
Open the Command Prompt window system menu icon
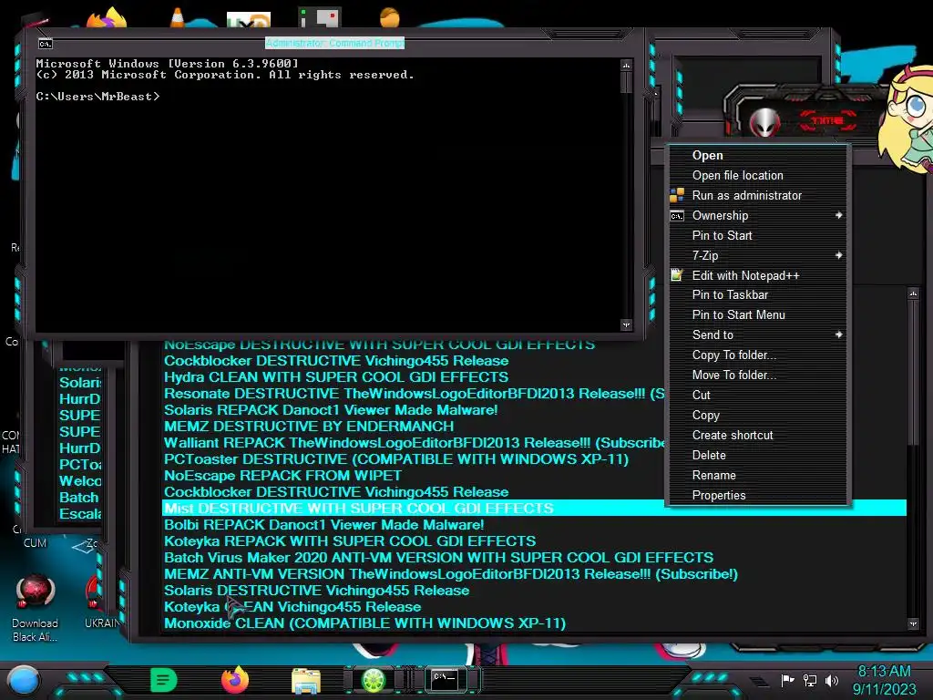46,44
